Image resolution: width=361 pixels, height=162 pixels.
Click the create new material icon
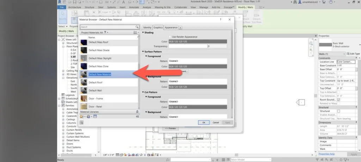click(x=88, y=117)
